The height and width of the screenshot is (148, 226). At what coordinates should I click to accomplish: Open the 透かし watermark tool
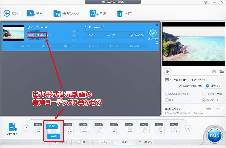point(47,46)
